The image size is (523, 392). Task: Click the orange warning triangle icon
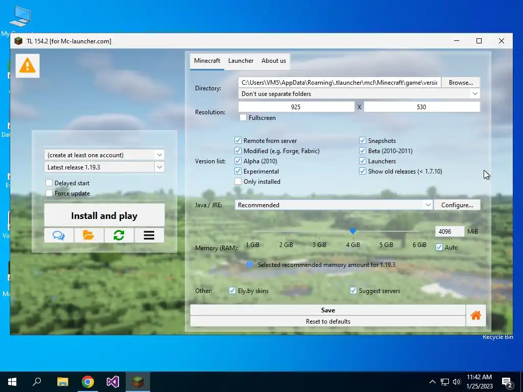pos(28,66)
